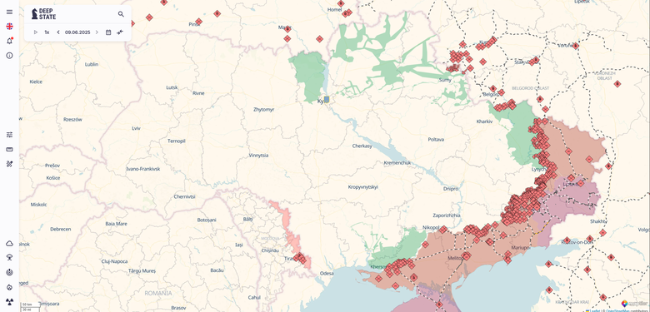650x312 pixels.
Task: Open the map settings sliders icon
Action: [9, 135]
